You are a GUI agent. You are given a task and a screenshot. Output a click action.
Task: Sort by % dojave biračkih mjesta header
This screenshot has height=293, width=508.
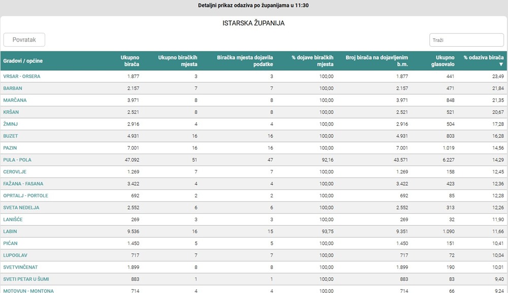coord(312,61)
